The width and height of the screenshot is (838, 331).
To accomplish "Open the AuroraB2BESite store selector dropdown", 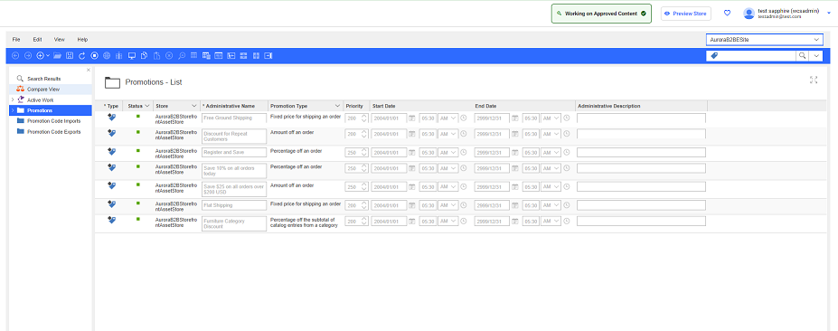I will [816, 40].
